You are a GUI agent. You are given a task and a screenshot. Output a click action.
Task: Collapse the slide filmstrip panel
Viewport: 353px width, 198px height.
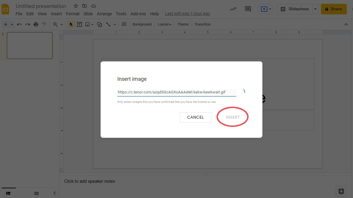(x=55, y=193)
